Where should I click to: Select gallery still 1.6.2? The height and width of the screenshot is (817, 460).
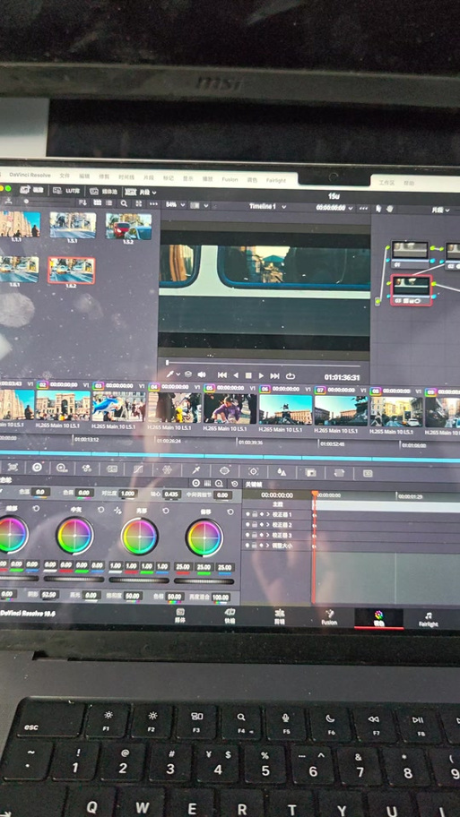[72, 271]
